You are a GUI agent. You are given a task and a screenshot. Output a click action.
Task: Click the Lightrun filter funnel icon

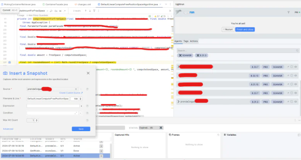pyautogui.click(x=289, y=12)
